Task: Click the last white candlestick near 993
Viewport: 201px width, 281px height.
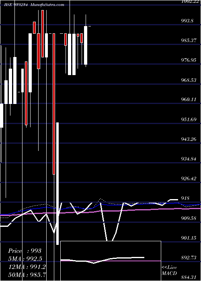Action: [x=86, y=45]
